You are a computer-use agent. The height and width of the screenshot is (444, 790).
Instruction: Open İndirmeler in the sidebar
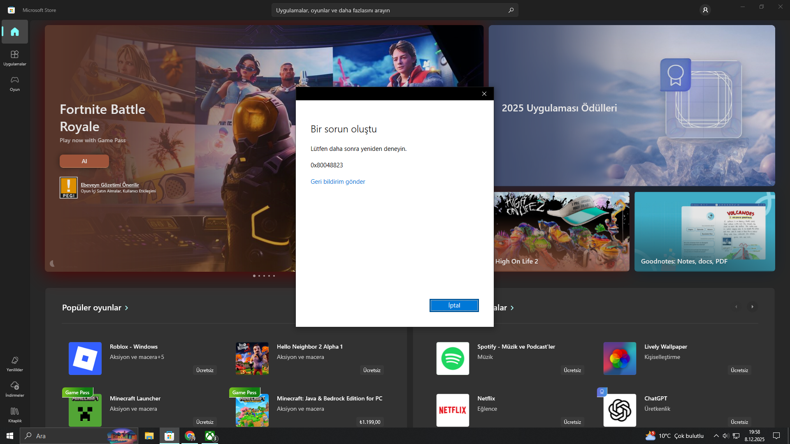tap(15, 389)
